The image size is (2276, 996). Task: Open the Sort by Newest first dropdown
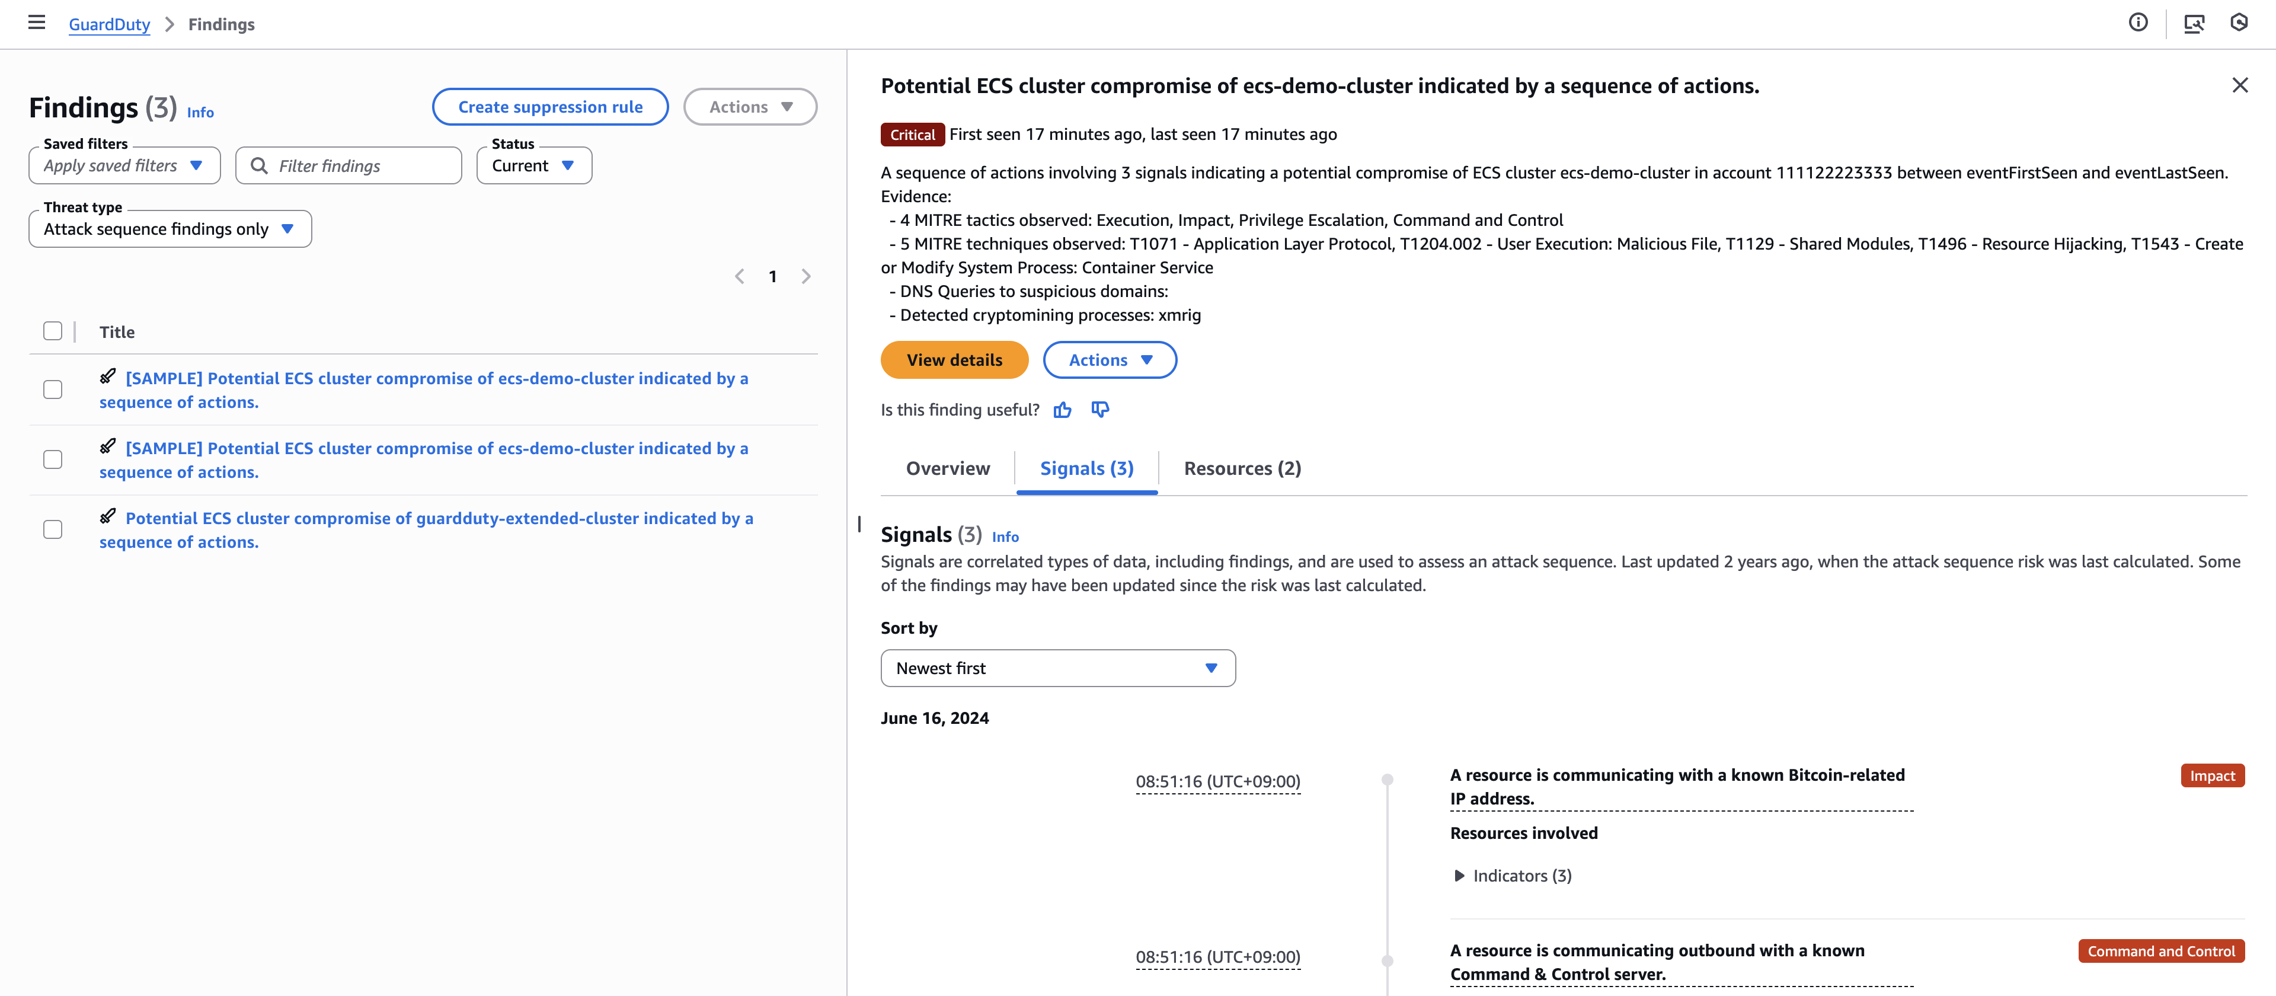1057,668
